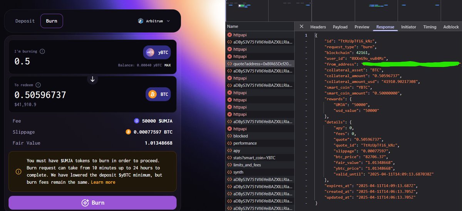Image resolution: width=462 pixels, height=211 pixels.
Task: Click MAX next to the balance
Action: coord(167,65)
